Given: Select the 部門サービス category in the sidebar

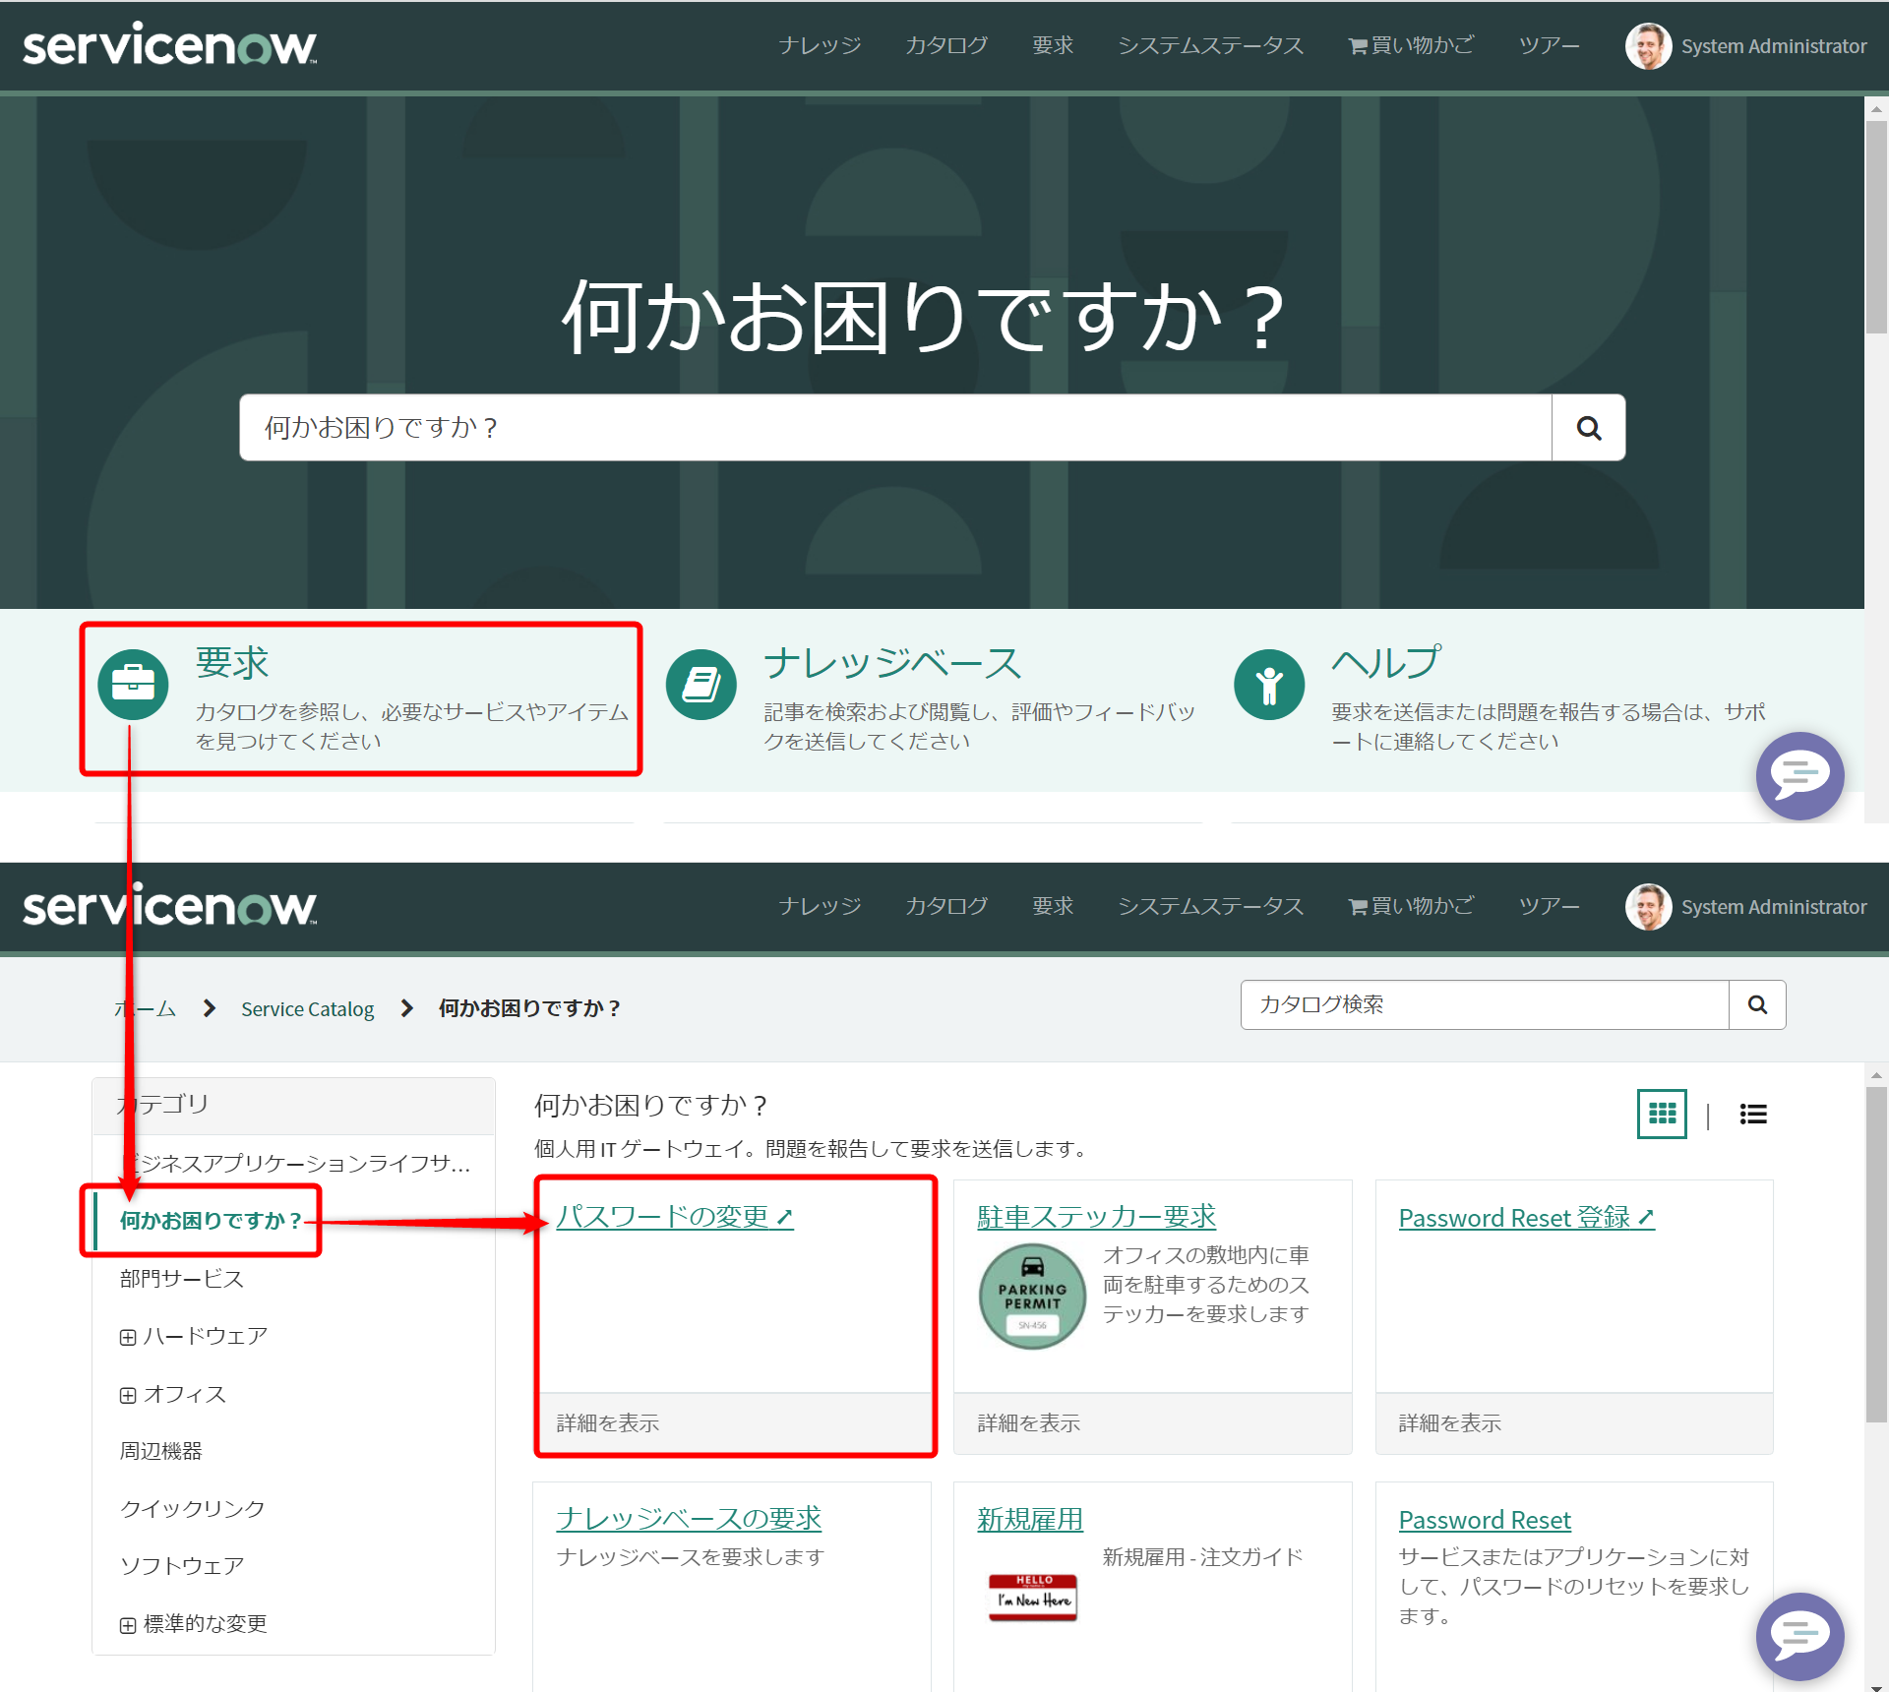Looking at the screenshot, I should [x=180, y=1278].
